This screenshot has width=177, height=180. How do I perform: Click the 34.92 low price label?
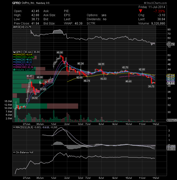click(x=35, y=98)
